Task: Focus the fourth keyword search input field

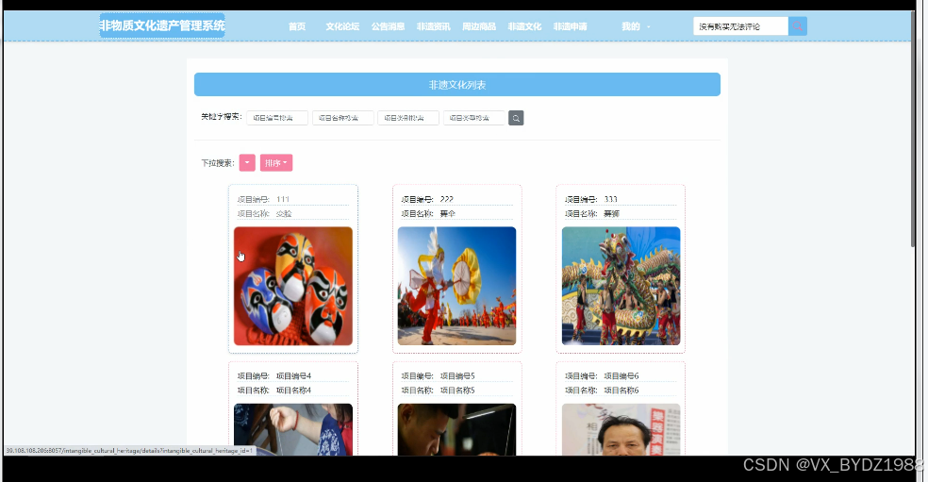Action: (x=474, y=118)
